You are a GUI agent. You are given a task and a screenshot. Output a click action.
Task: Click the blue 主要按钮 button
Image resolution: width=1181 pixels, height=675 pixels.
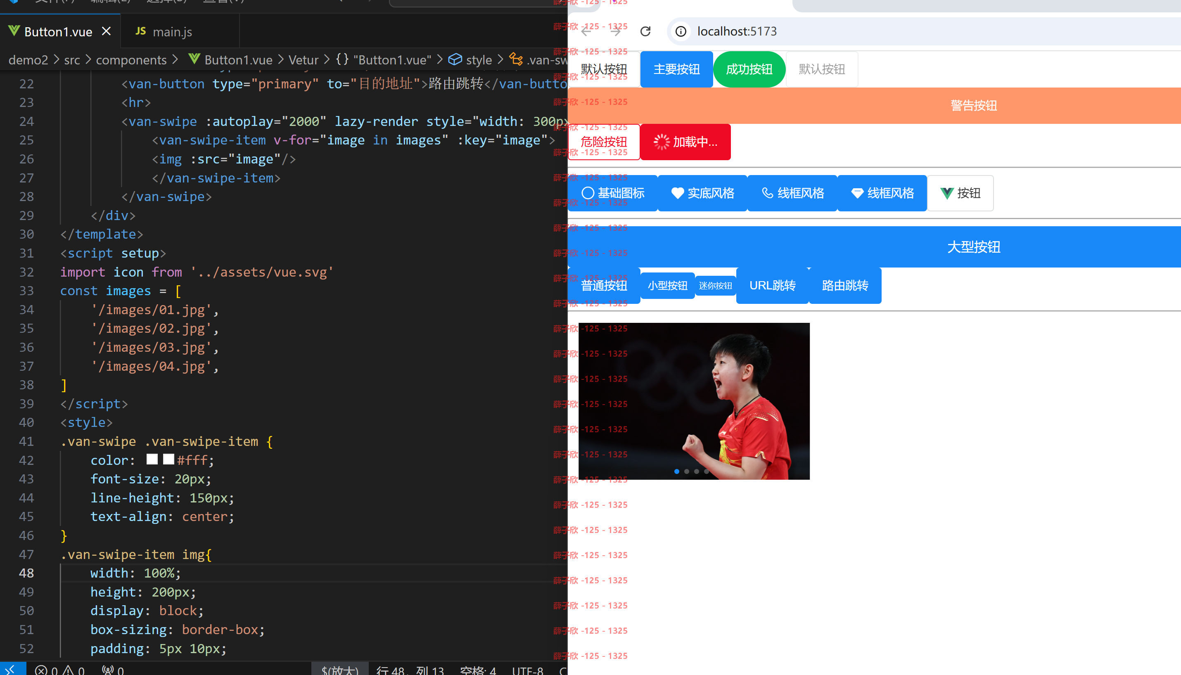(x=676, y=69)
